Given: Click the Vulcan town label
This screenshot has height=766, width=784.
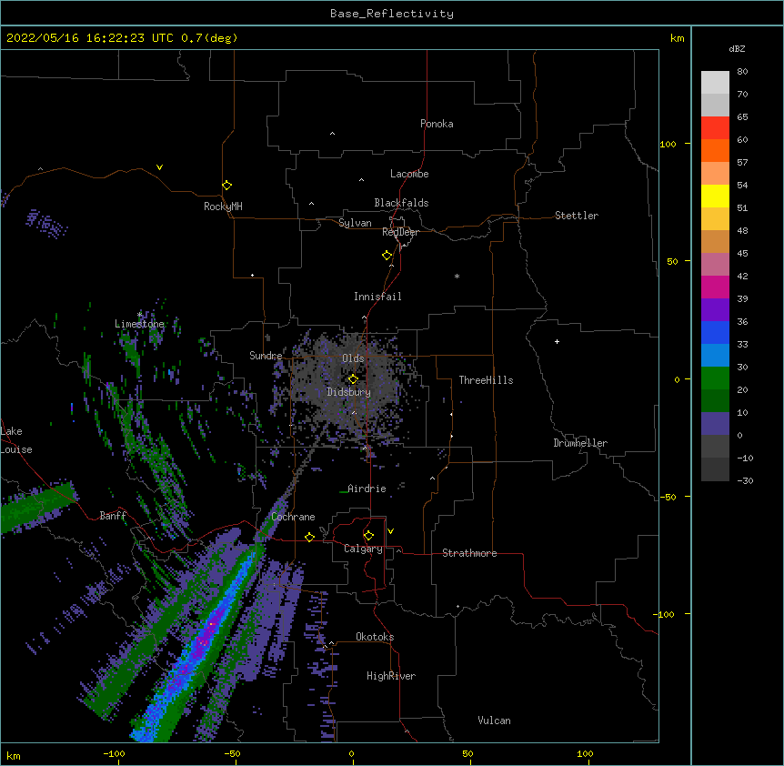Looking at the screenshot, I should (x=494, y=721).
